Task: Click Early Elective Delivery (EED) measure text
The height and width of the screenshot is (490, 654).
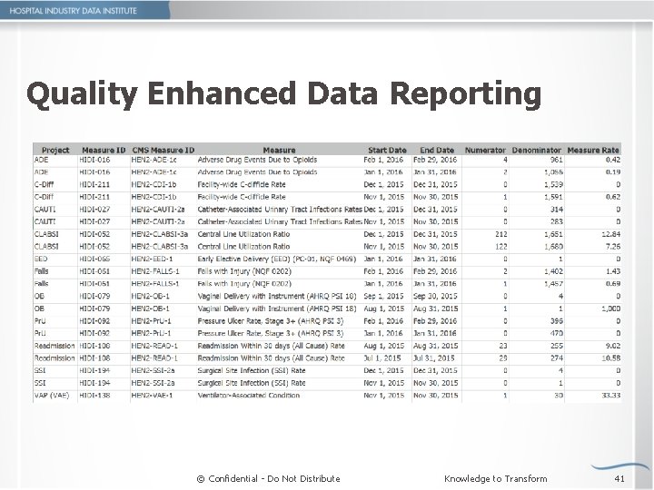Action: 276,259
